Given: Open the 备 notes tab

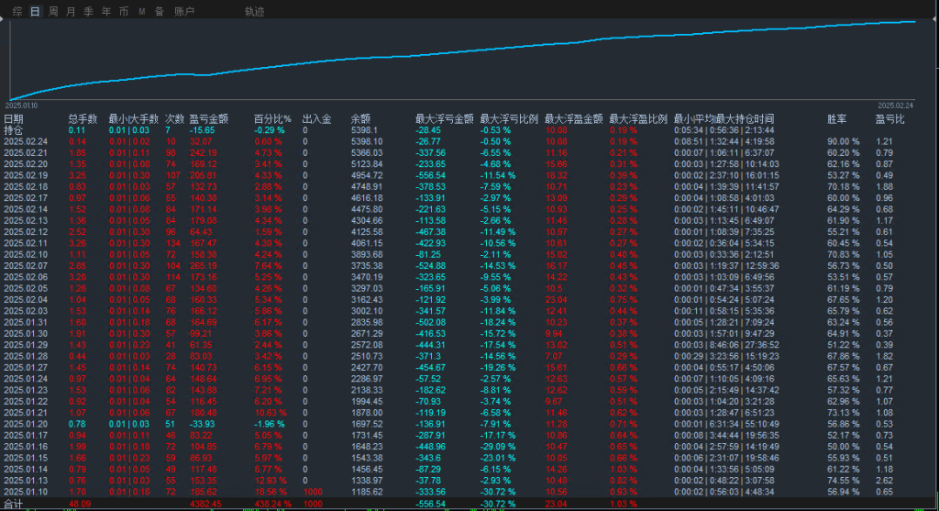Looking at the screenshot, I should 160,12.
